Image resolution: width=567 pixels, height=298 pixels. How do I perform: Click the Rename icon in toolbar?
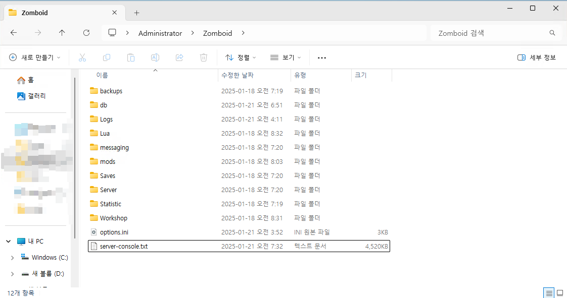pyautogui.click(x=155, y=57)
